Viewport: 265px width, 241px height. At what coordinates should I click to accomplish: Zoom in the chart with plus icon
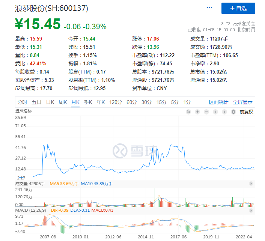pos(197,112)
